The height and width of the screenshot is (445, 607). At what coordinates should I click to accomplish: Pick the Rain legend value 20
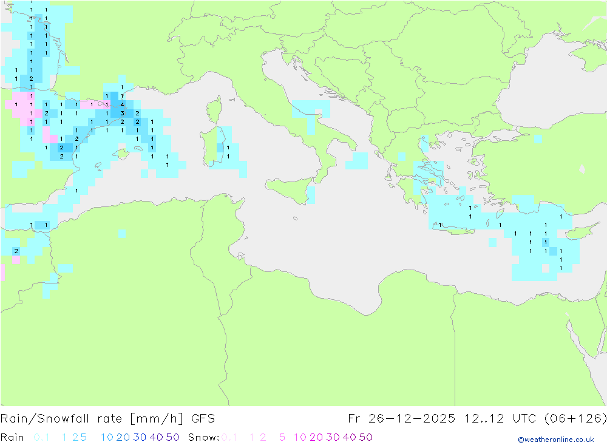click(x=123, y=437)
